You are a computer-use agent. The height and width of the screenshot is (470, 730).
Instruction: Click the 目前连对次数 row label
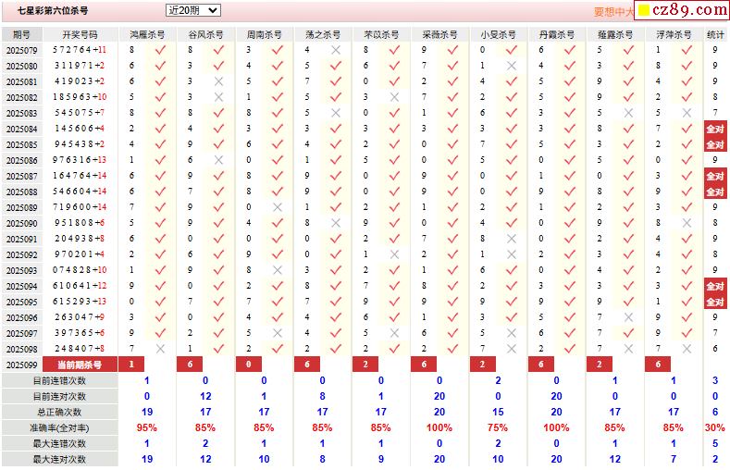tap(59, 397)
